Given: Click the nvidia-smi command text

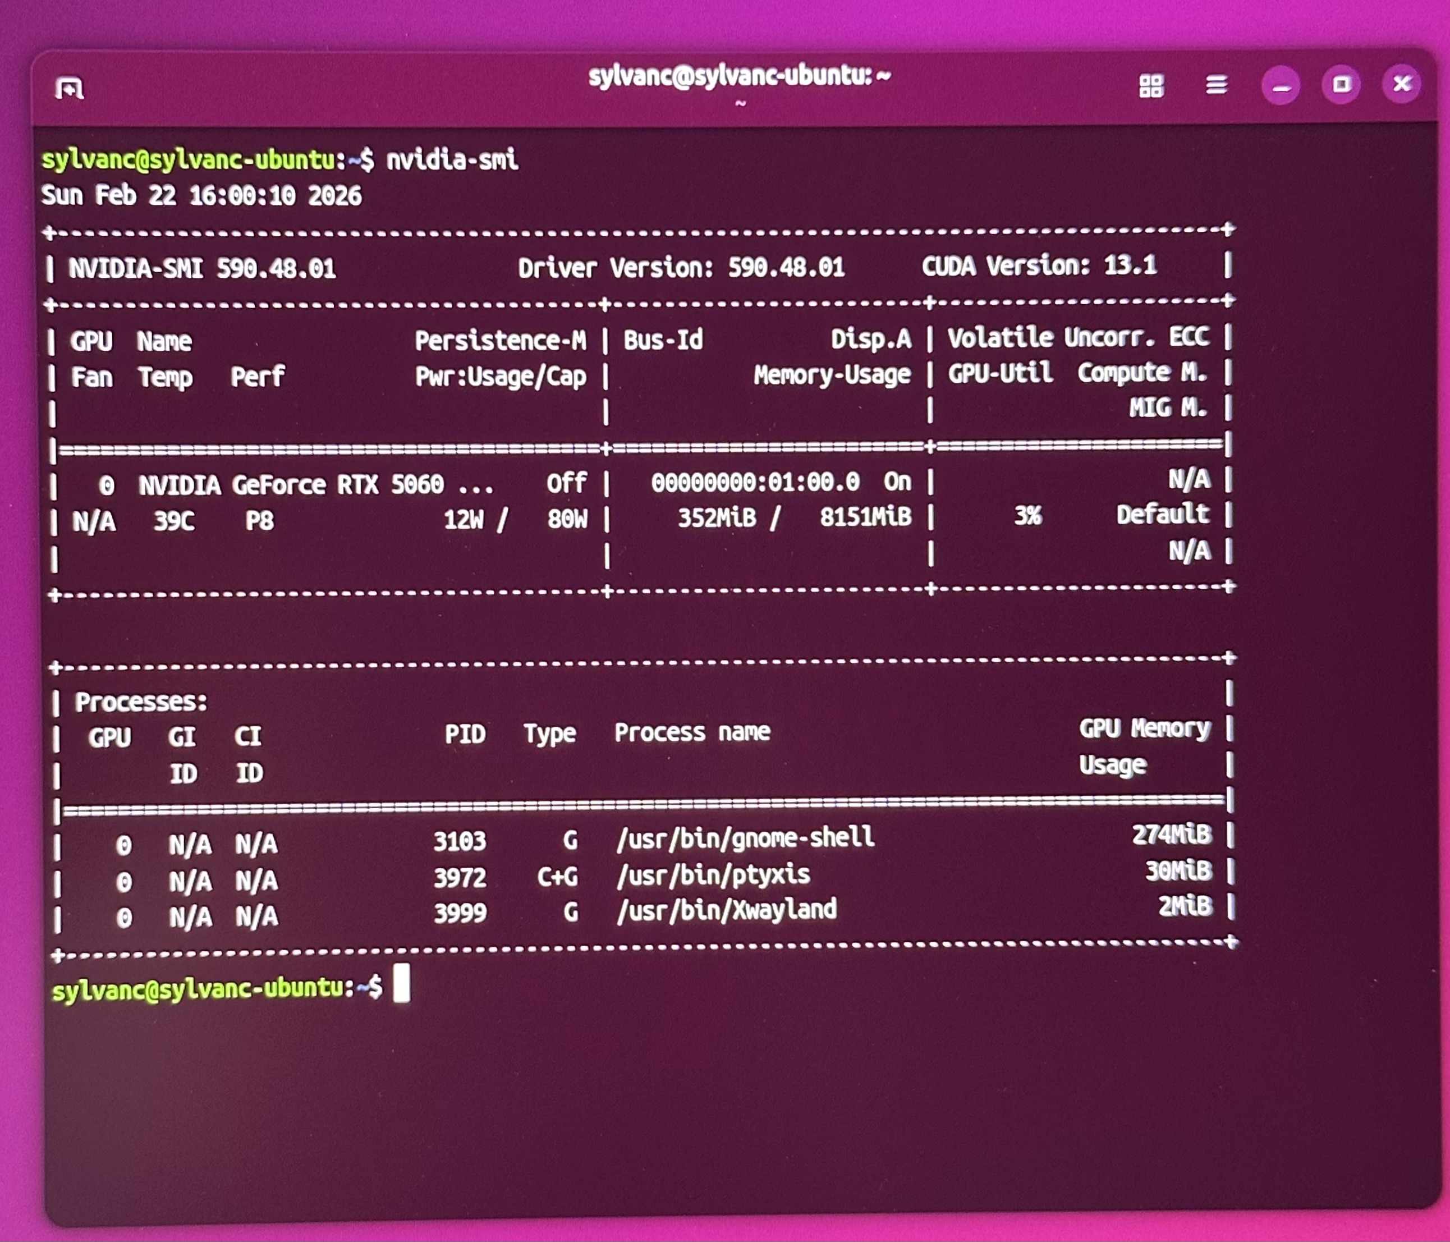Looking at the screenshot, I should [452, 161].
